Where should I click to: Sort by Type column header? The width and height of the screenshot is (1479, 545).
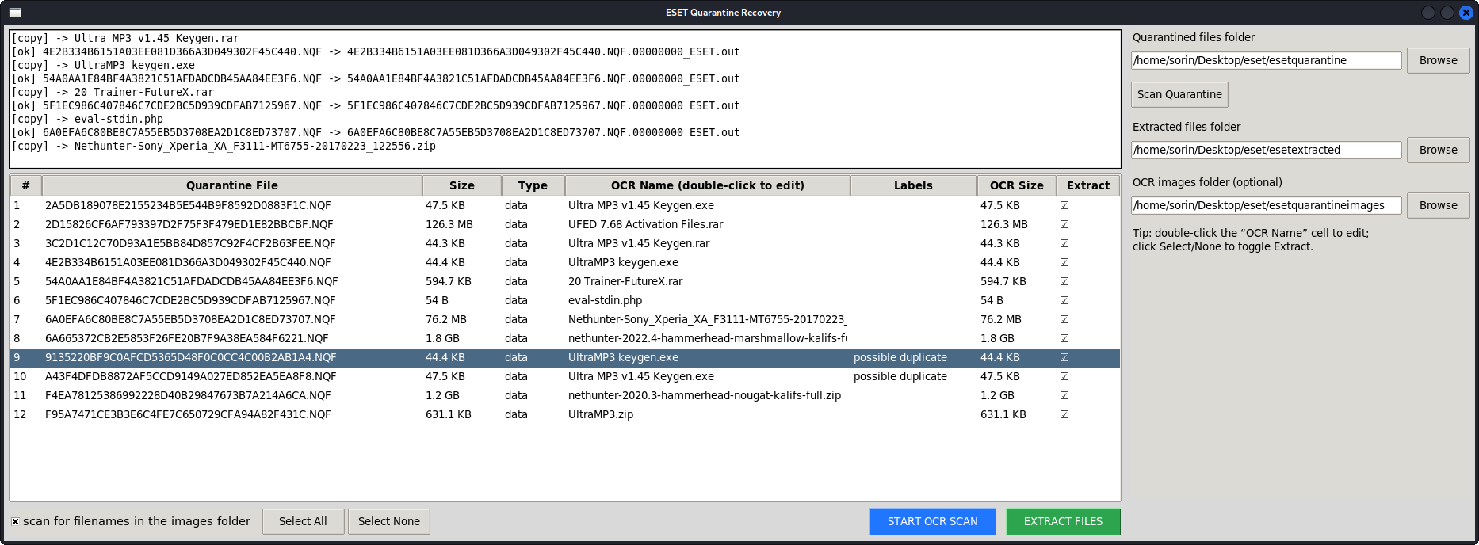pyautogui.click(x=533, y=185)
